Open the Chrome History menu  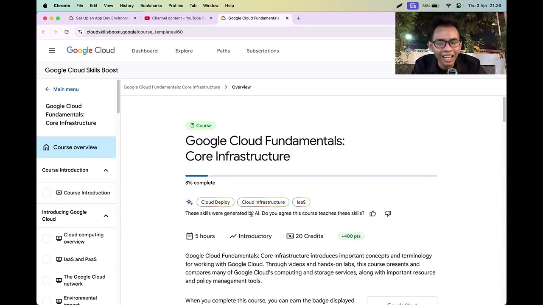click(127, 6)
